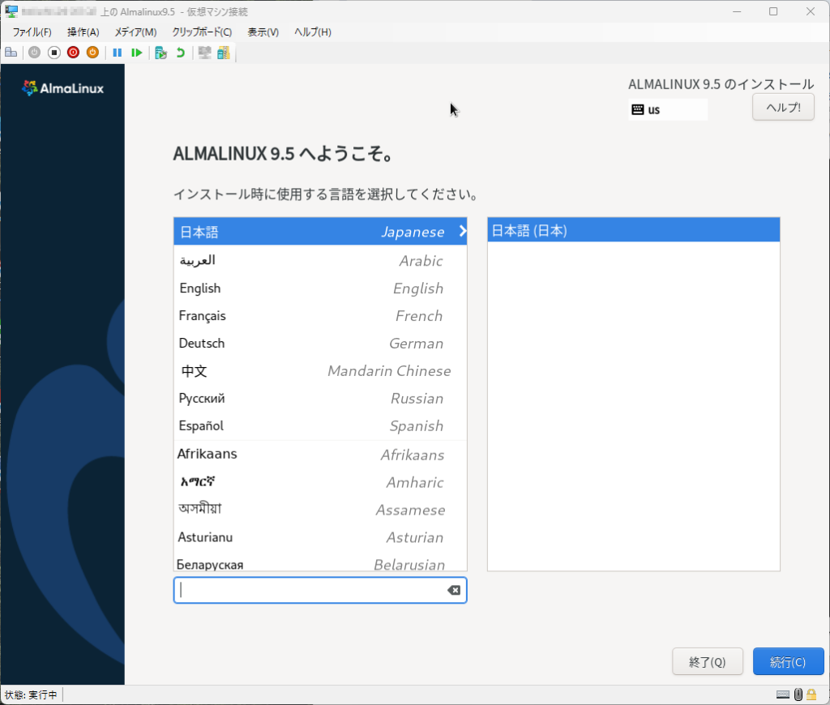830x705 pixels.
Task: Clear the language search field
Action: (454, 590)
